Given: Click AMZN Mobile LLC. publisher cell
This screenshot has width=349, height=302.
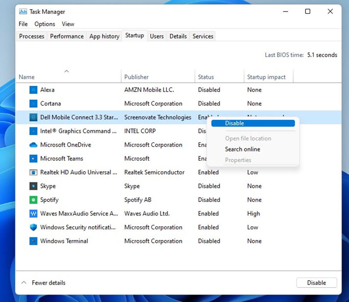Looking at the screenshot, I should (x=149, y=90).
